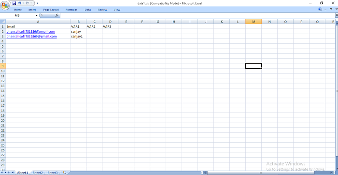Switch to the Sheet2 tab
The image size is (338, 175).
click(x=38, y=173)
